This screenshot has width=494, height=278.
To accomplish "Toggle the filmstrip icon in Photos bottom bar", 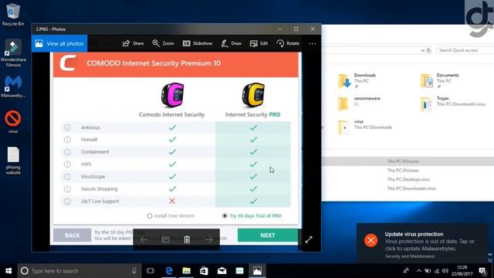I will [x=165, y=239].
